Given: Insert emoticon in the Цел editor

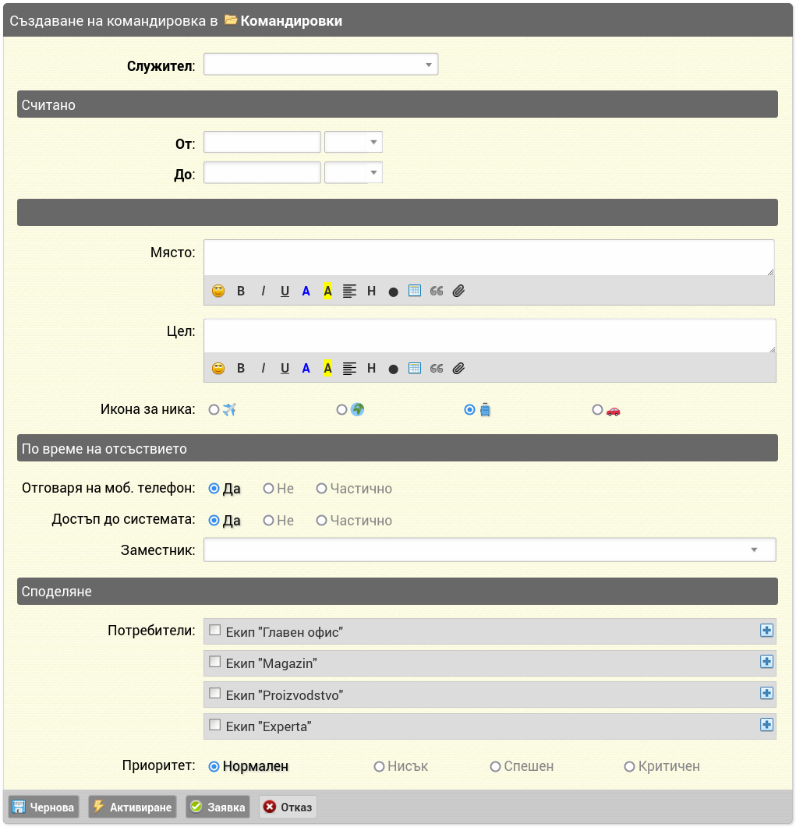Looking at the screenshot, I should point(218,368).
